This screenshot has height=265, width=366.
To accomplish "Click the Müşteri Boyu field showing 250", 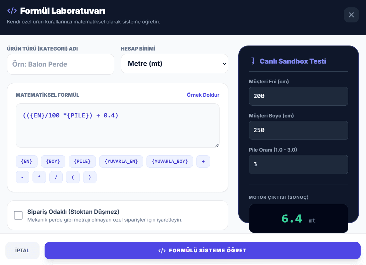I will click(x=299, y=130).
